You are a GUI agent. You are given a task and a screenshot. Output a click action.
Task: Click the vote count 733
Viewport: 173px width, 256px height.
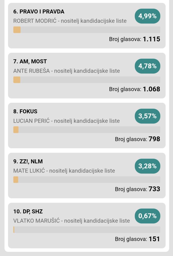point(154,189)
